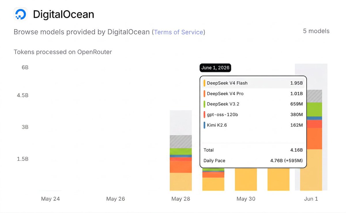Click the 3B y-axis label

point(25,127)
